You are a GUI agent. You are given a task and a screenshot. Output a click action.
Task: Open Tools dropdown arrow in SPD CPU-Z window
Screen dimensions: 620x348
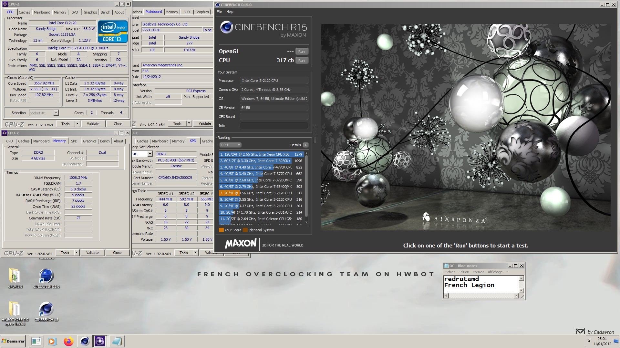(x=195, y=253)
